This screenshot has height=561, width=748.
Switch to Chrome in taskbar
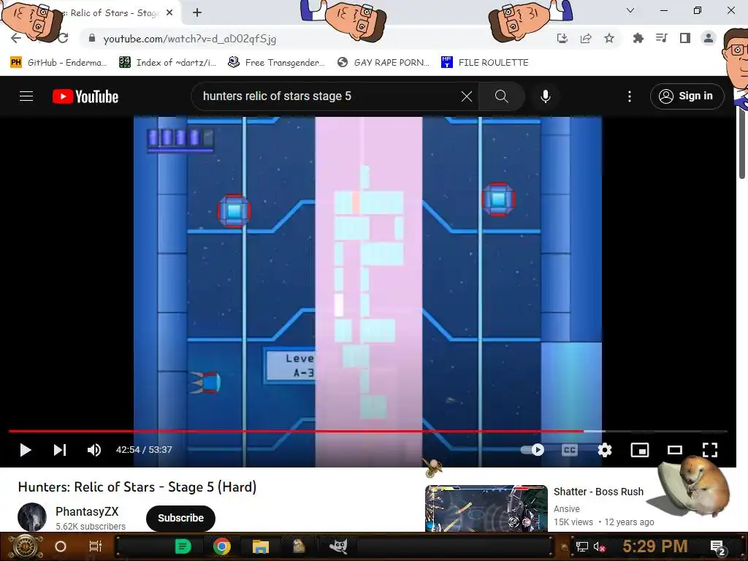[x=222, y=546]
